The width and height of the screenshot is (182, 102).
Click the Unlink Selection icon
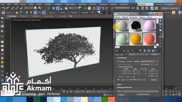[17, 8]
